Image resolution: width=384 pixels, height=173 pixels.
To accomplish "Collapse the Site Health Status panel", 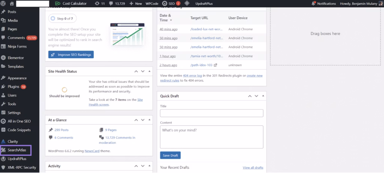I will [x=149, y=71].
